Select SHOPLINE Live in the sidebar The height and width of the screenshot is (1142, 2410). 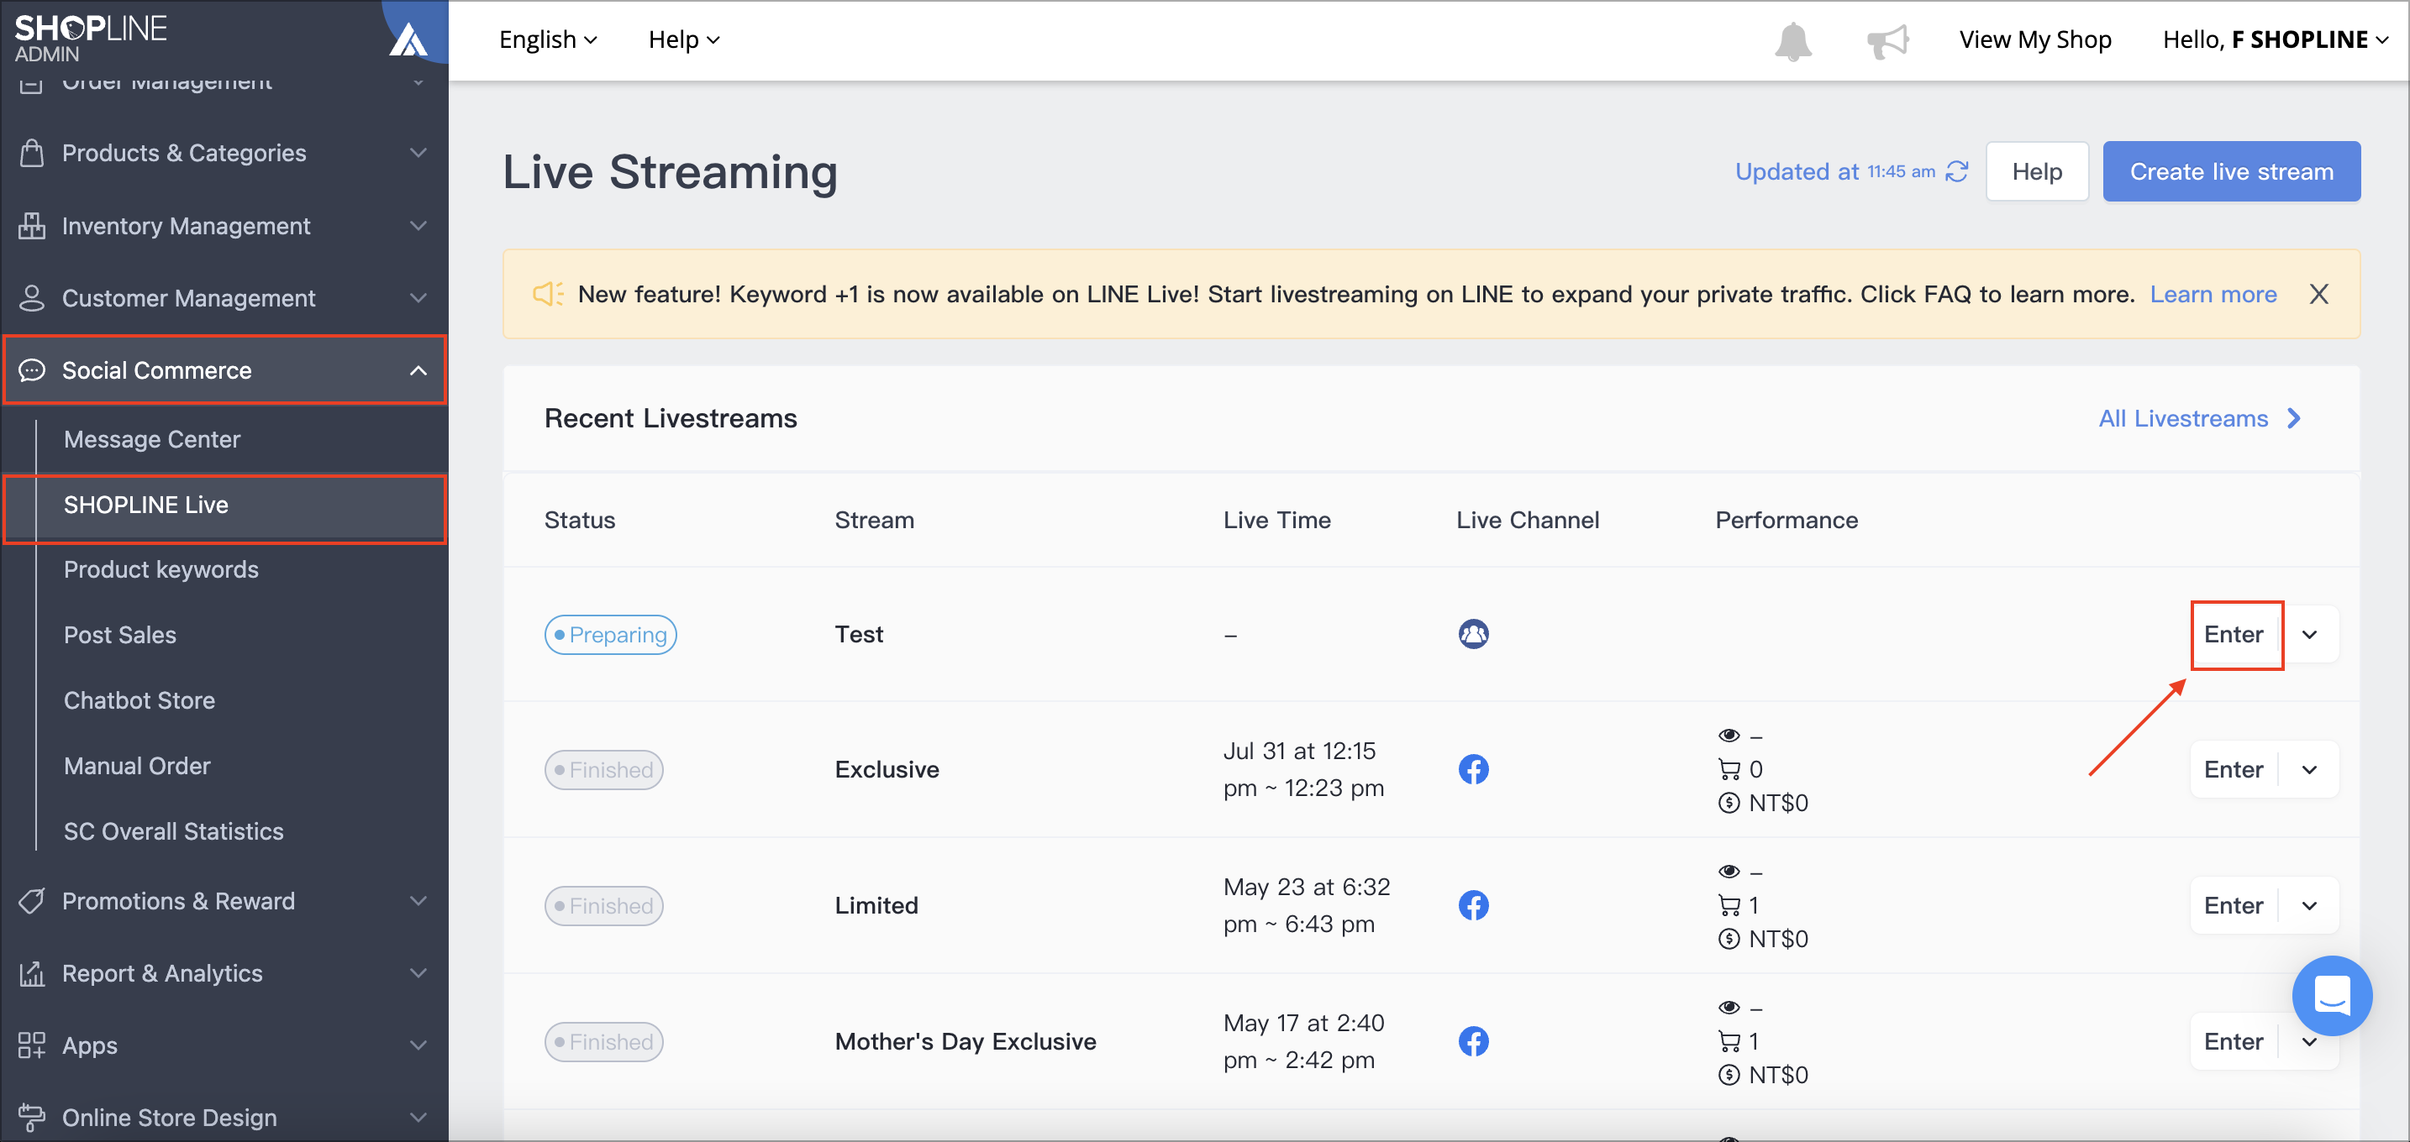[226, 506]
